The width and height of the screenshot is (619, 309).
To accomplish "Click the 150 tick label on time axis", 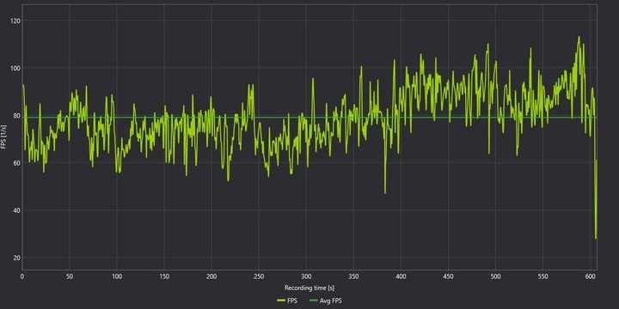I will (x=164, y=276).
